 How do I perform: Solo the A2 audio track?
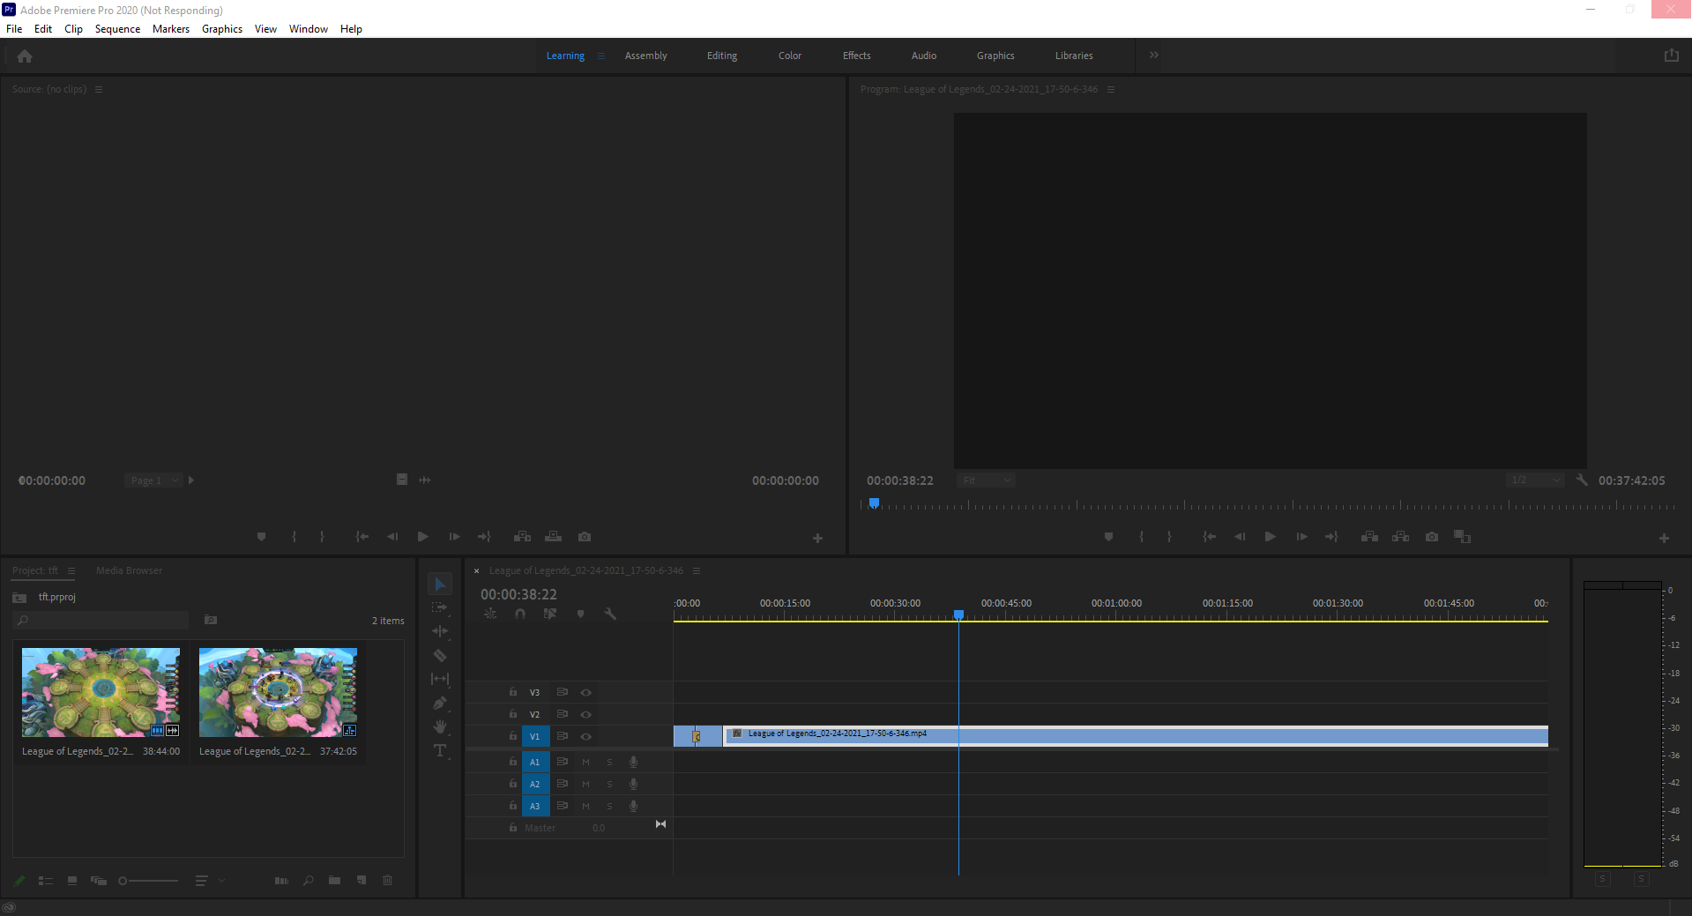[x=608, y=784]
